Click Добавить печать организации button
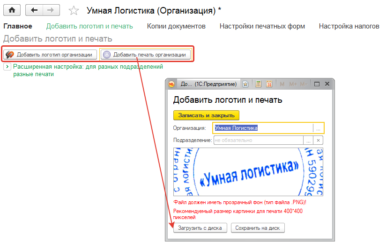The image size is (386, 248). point(146,55)
